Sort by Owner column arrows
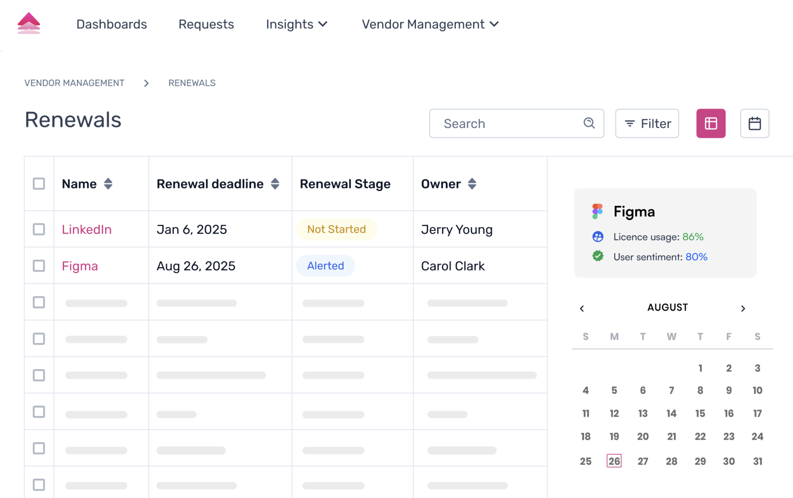 472,184
